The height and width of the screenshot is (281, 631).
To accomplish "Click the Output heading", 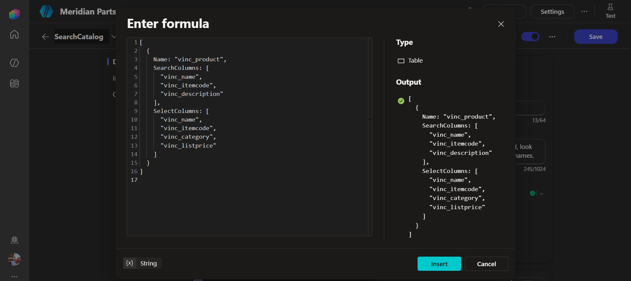I will click(x=409, y=82).
